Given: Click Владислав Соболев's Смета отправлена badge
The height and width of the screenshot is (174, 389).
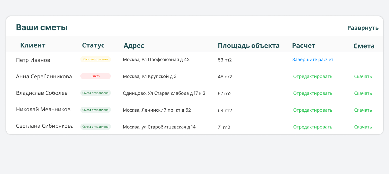Looking at the screenshot, I should 95,93.
